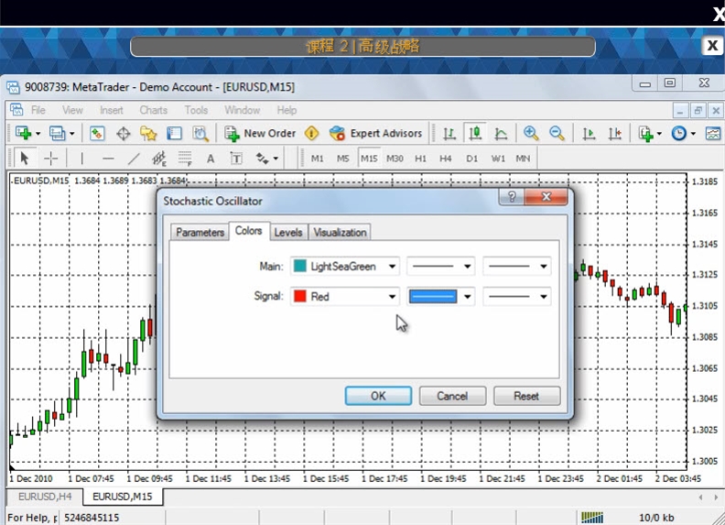
Task: Open the Periods clock icon
Action: click(678, 134)
